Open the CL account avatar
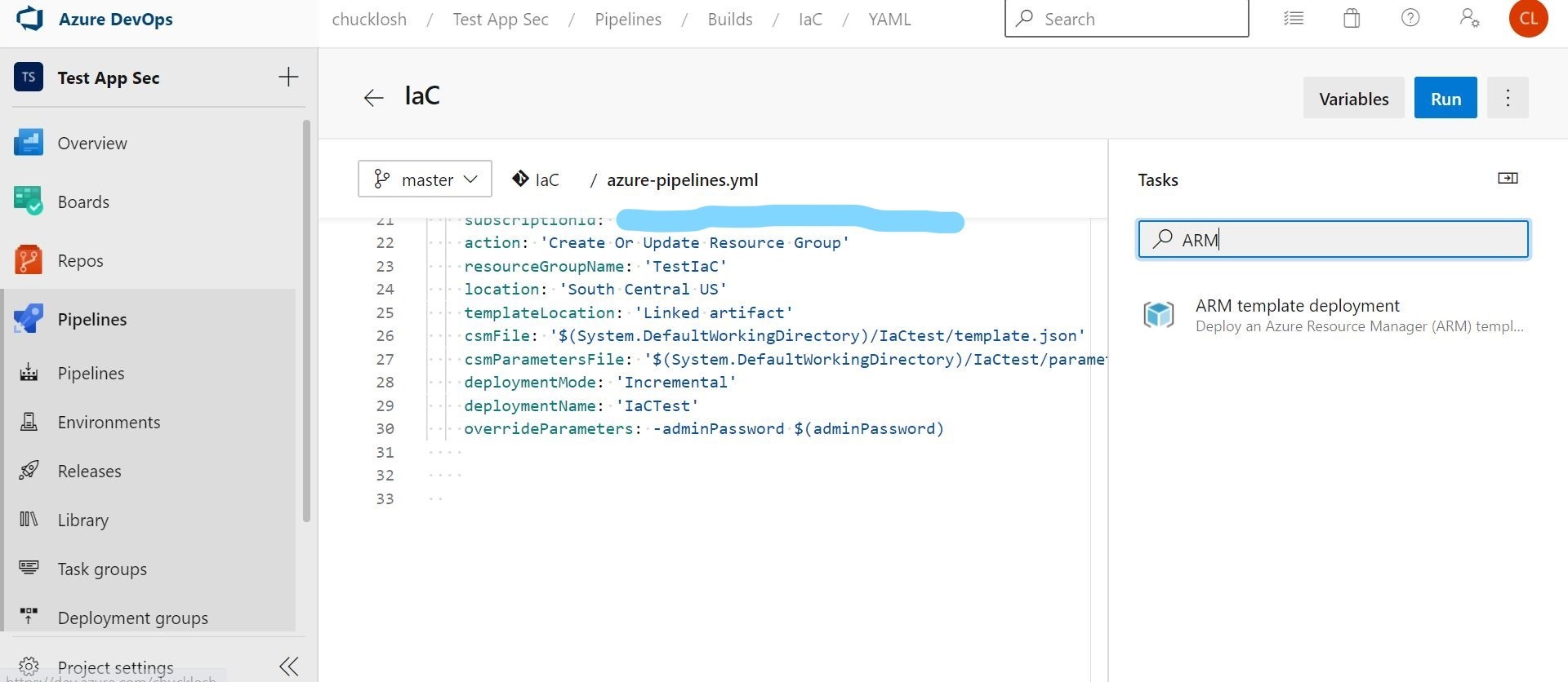1568x682 pixels. pyautogui.click(x=1528, y=19)
